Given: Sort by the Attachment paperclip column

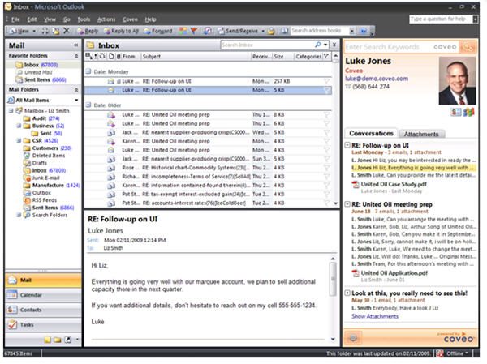Looking at the screenshot, I should [119, 56].
